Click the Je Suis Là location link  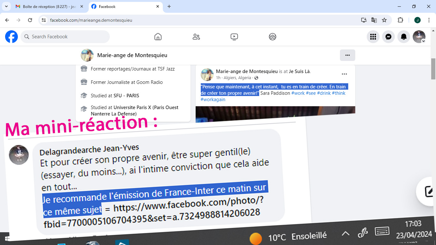pyautogui.click(x=300, y=71)
